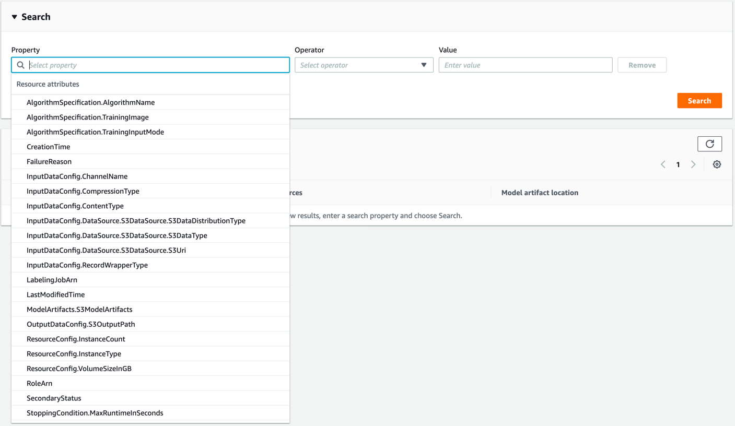The height and width of the screenshot is (426, 735).
Task: Open the table settings gear icon
Action: [717, 164]
